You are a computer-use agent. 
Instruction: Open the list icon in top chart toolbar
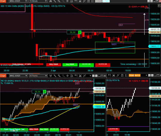point(93,1)
